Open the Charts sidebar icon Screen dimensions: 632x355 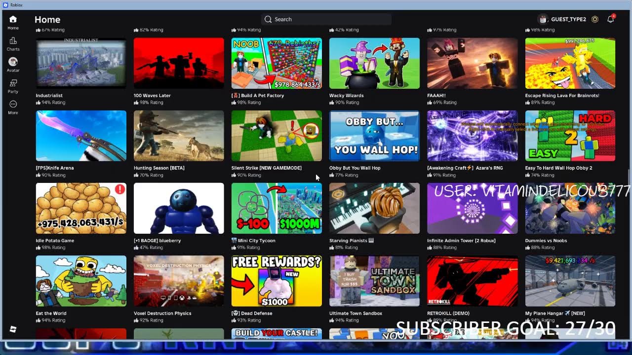pyautogui.click(x=13, y=40)
